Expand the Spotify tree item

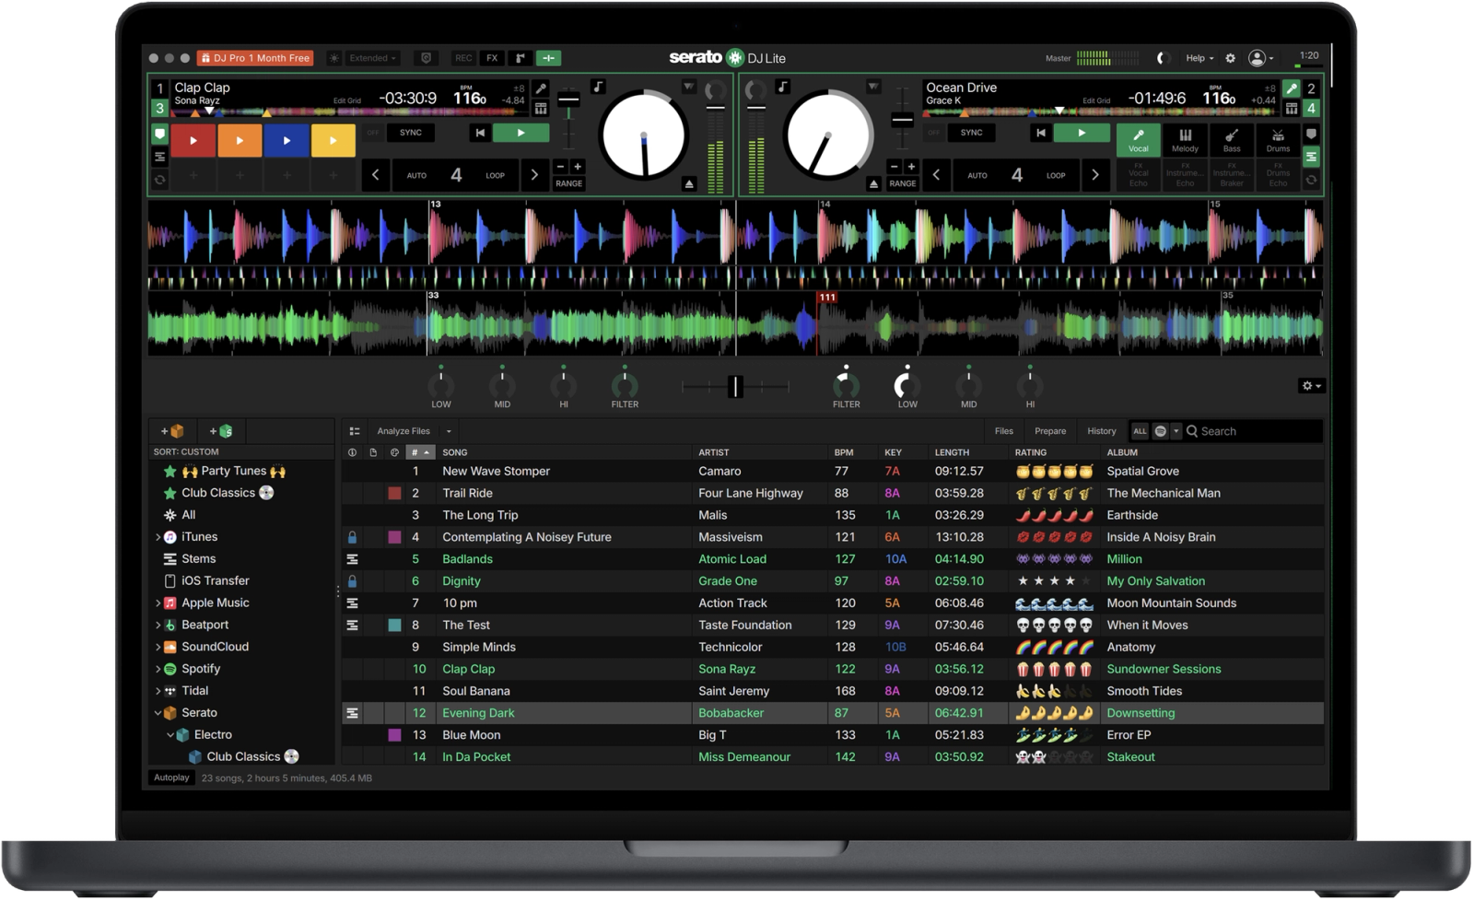click(x=158, y=669)
